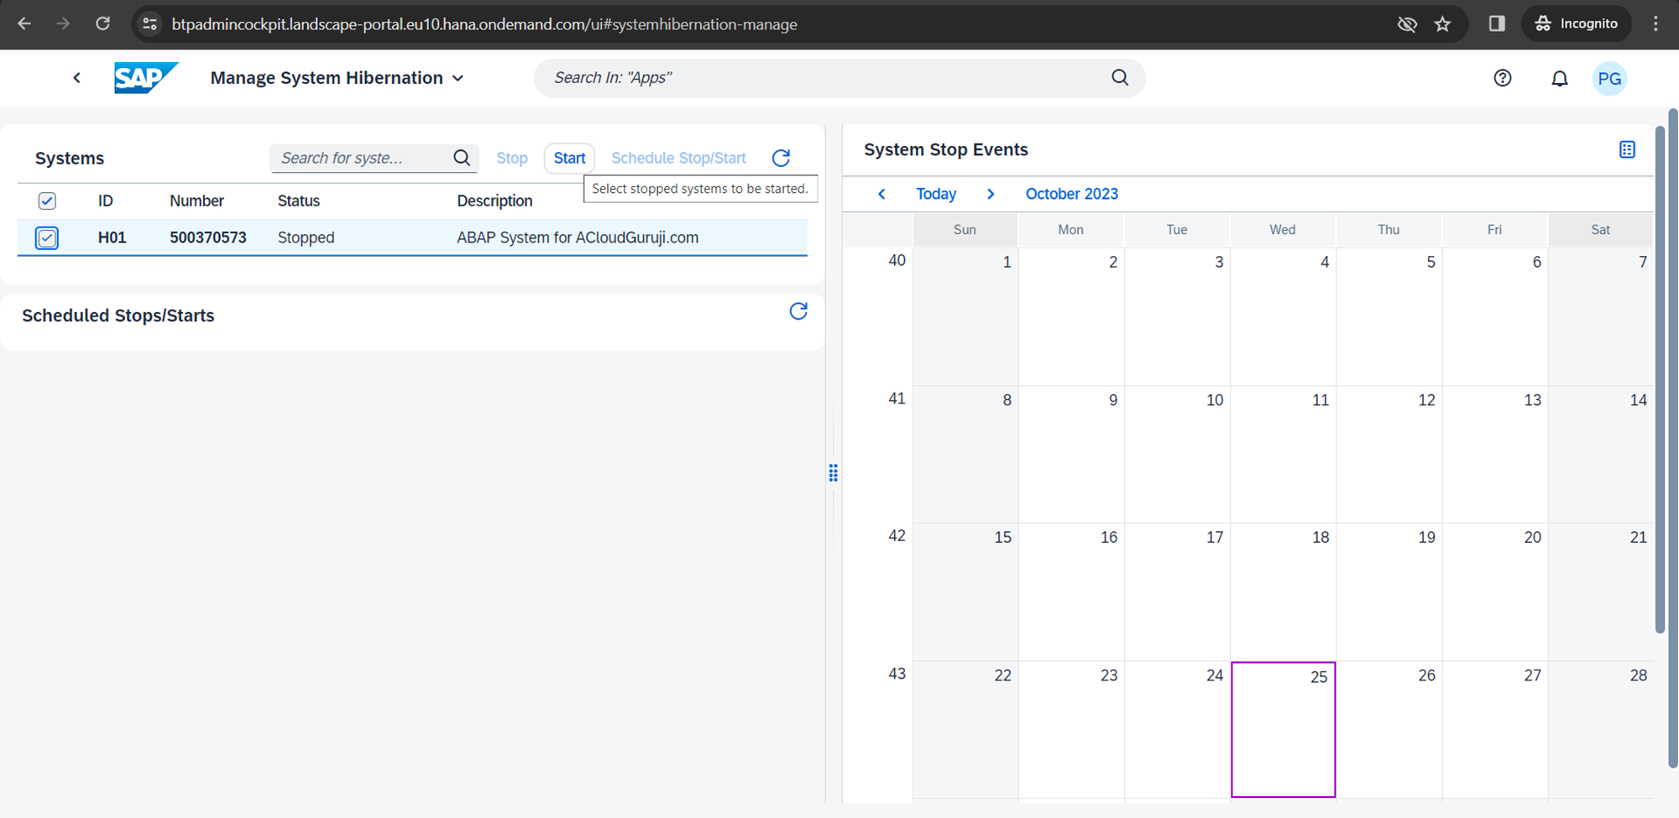Refresh the Scheduled Stops/Starts section
Screen dimensions: 1679x818
(x=798, y=311)
